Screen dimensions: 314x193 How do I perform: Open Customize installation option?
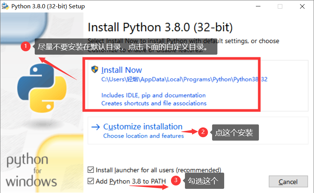(x=143, y=127)
